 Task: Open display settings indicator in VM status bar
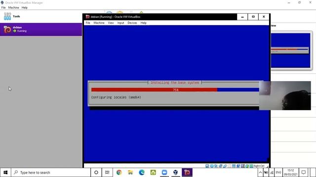pos(234,166)
